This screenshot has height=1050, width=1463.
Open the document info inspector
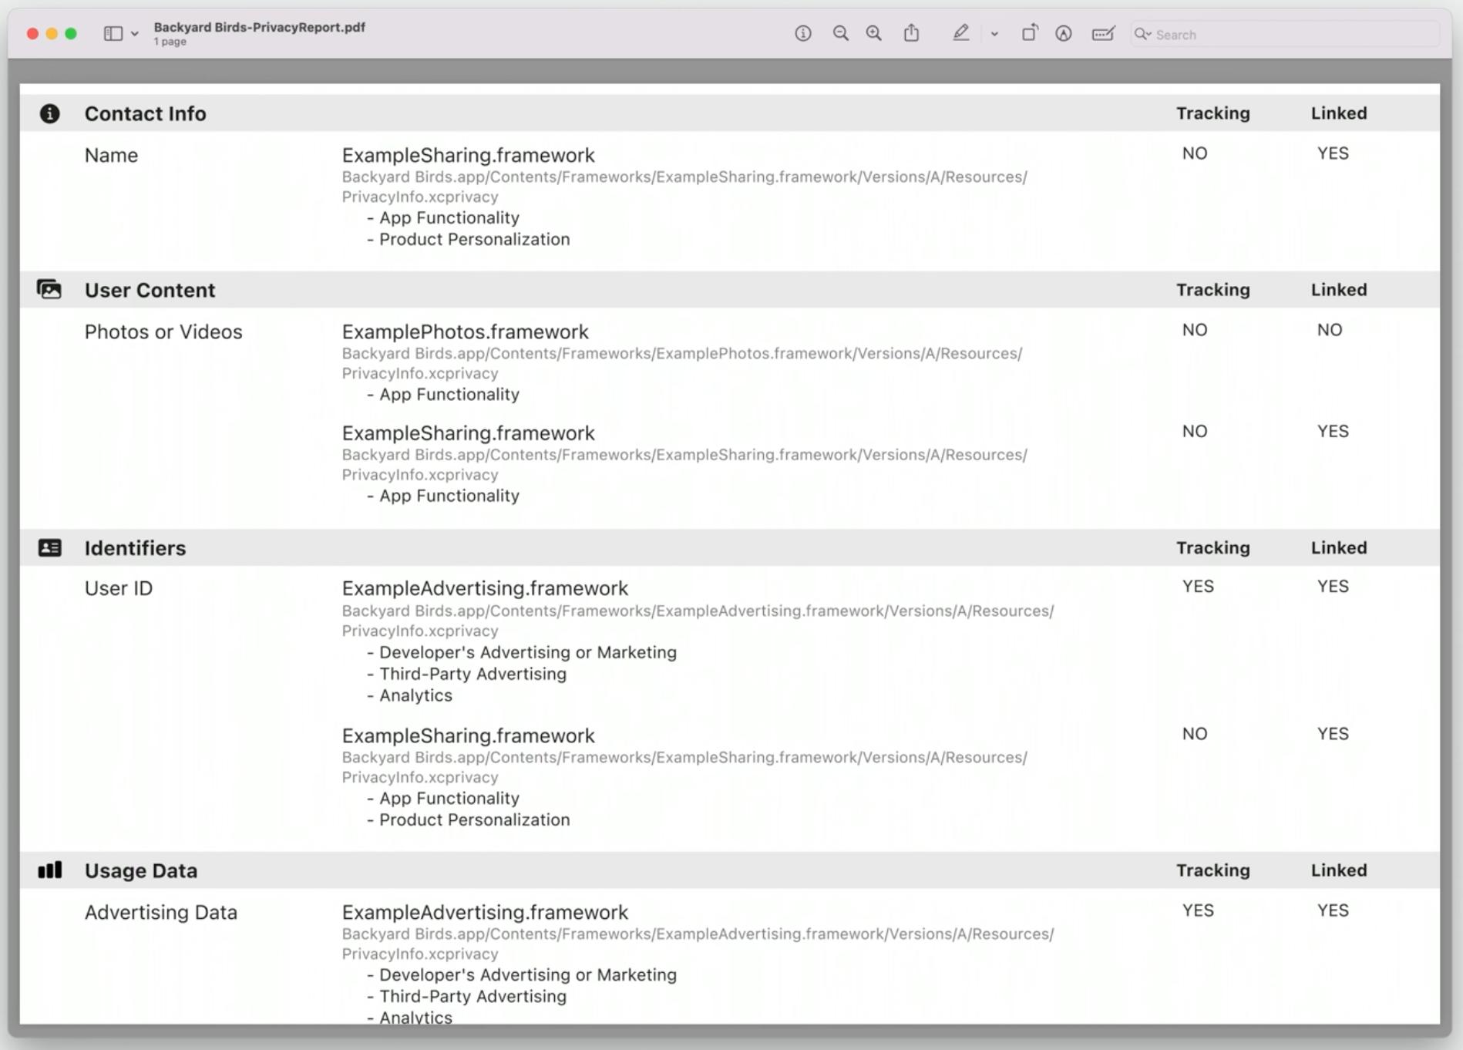(x=803, y=34)
